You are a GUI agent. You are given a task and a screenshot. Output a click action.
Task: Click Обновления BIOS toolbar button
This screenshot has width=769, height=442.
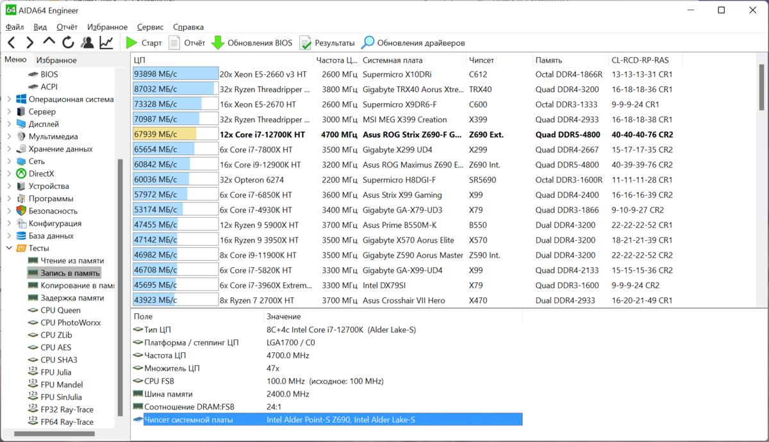click(x=252, y=43)
